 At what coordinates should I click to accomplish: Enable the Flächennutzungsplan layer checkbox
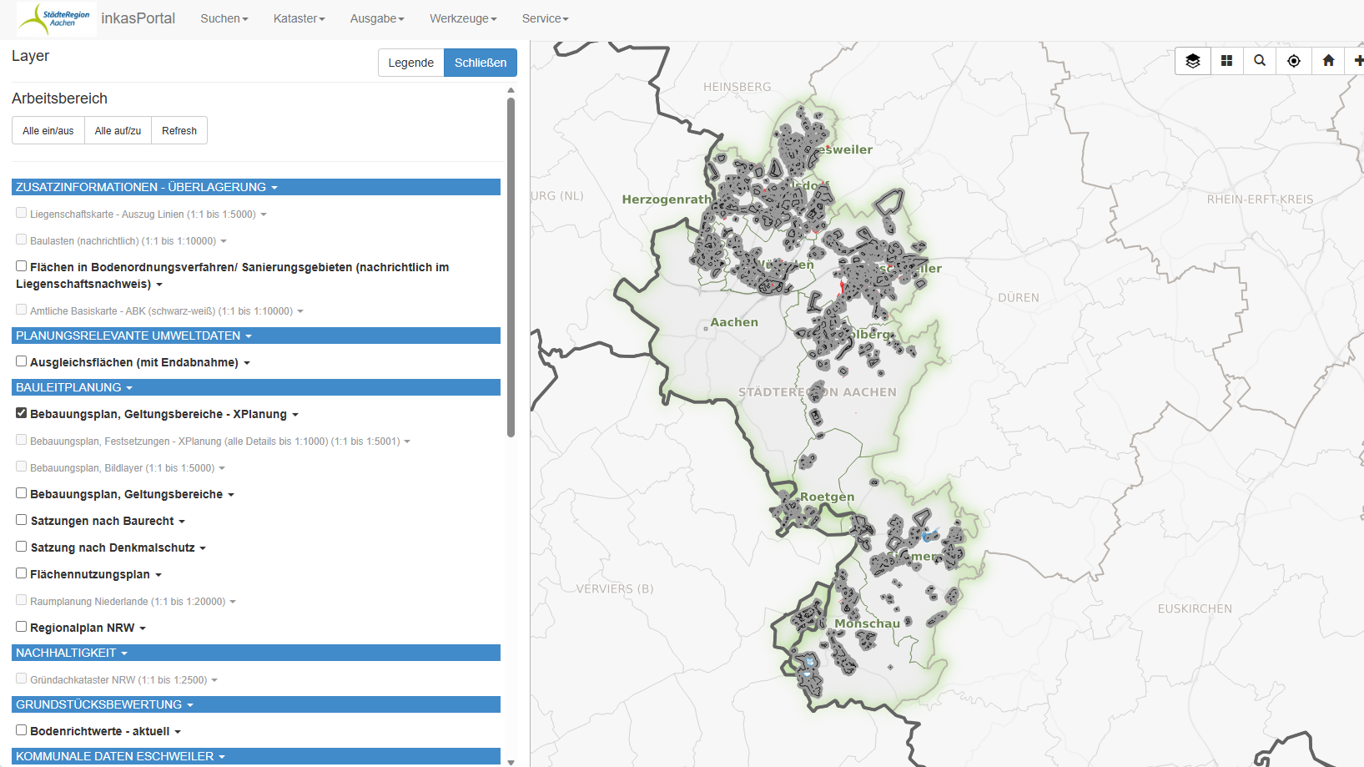(x=22, y=573)
